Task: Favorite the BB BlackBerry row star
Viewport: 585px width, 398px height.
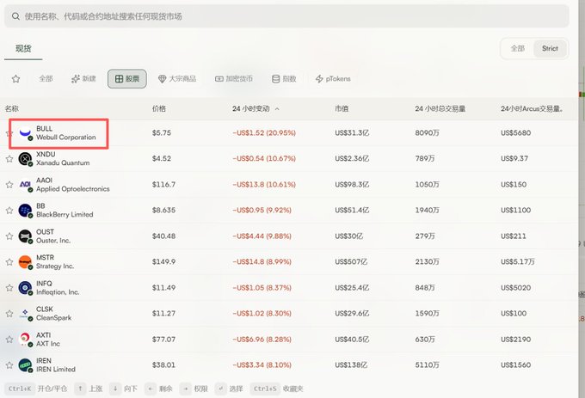Action: [9, 211]
